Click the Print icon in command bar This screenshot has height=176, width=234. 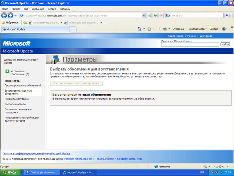tap(165, 29)
